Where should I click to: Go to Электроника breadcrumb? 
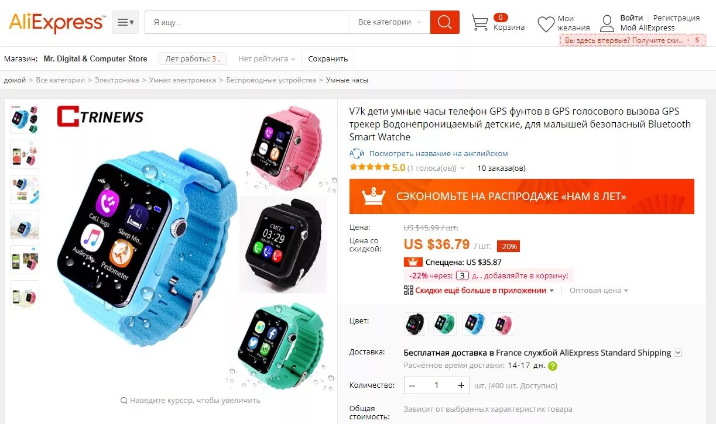pyautogui.click(x=117, y=80)
